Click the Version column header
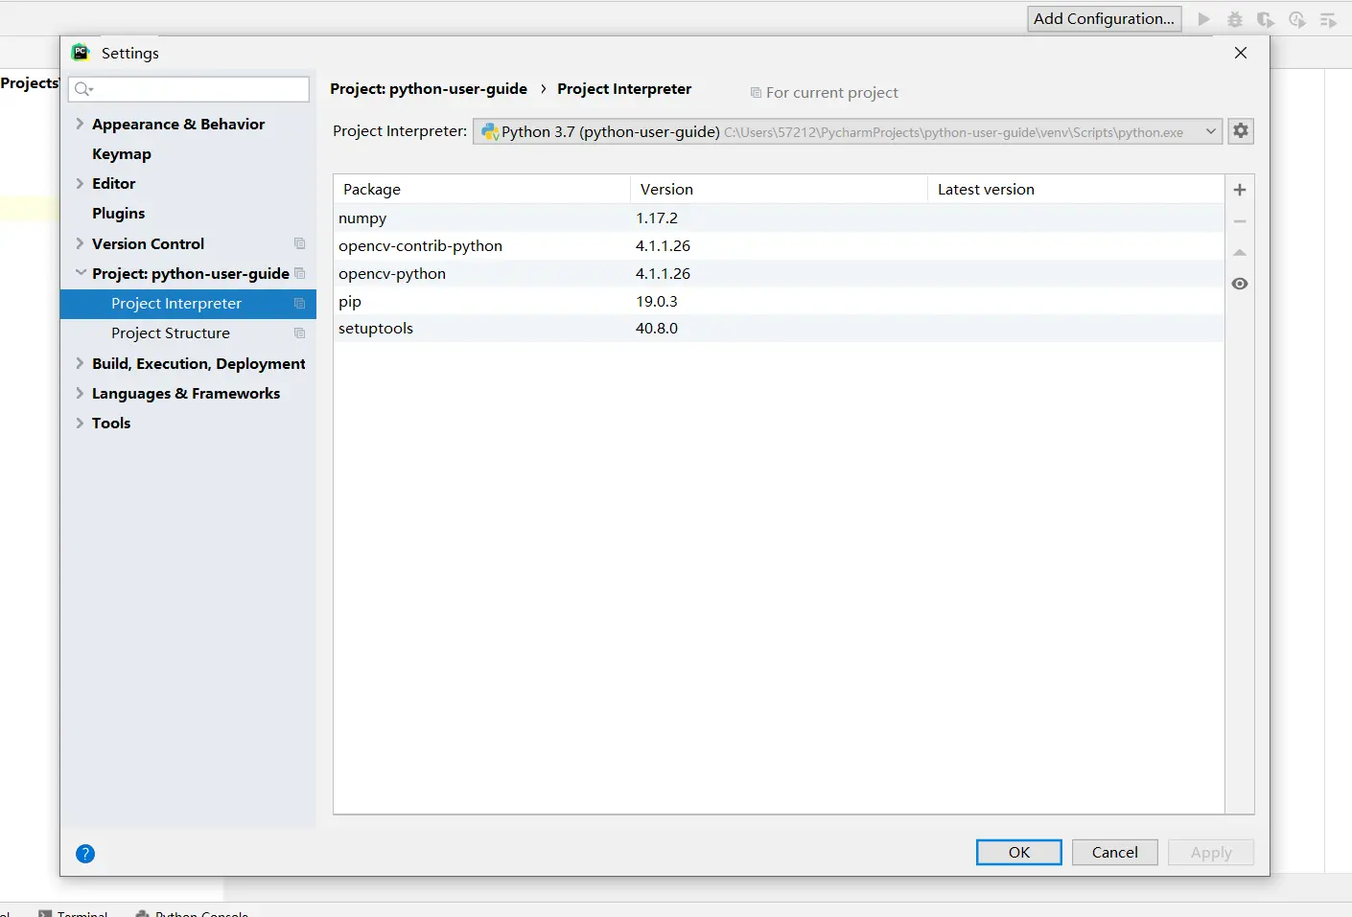This screenshot has height=917, width=1352. point(779,190)
